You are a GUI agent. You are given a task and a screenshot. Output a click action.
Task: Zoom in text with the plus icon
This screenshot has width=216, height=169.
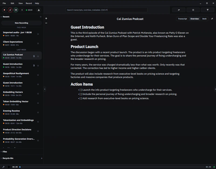pos(46,18)
